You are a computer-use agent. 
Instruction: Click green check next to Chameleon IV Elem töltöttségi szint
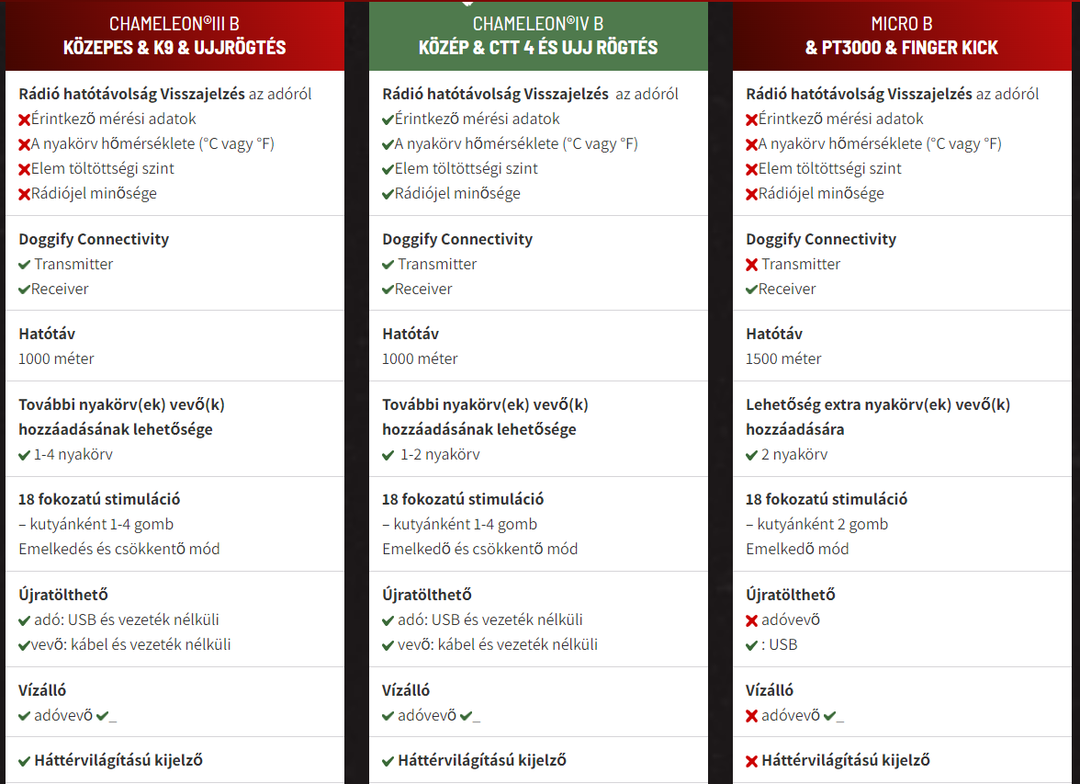(x=388, y=170)
